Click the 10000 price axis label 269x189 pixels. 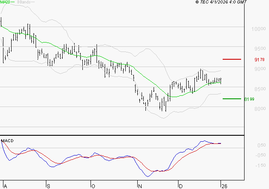point(259,29)
